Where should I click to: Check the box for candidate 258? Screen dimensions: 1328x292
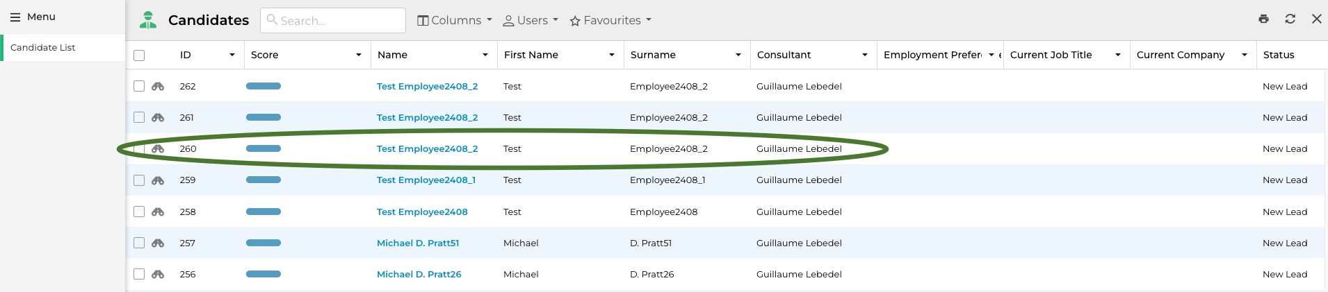coord(139,212)
